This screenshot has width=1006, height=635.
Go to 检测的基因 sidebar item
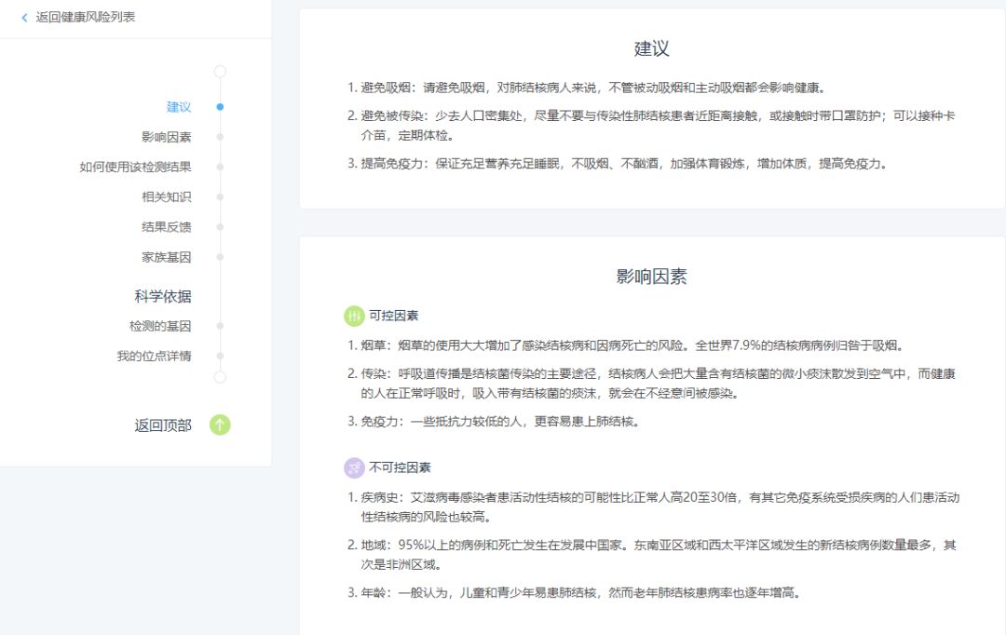pyautogui.click(x=160, y=326)
